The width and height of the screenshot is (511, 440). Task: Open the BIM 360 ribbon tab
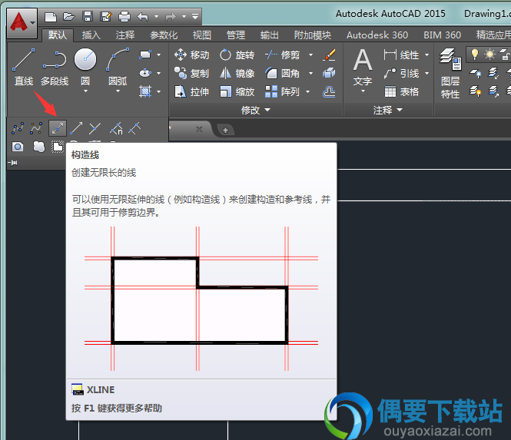pos(443,35)
